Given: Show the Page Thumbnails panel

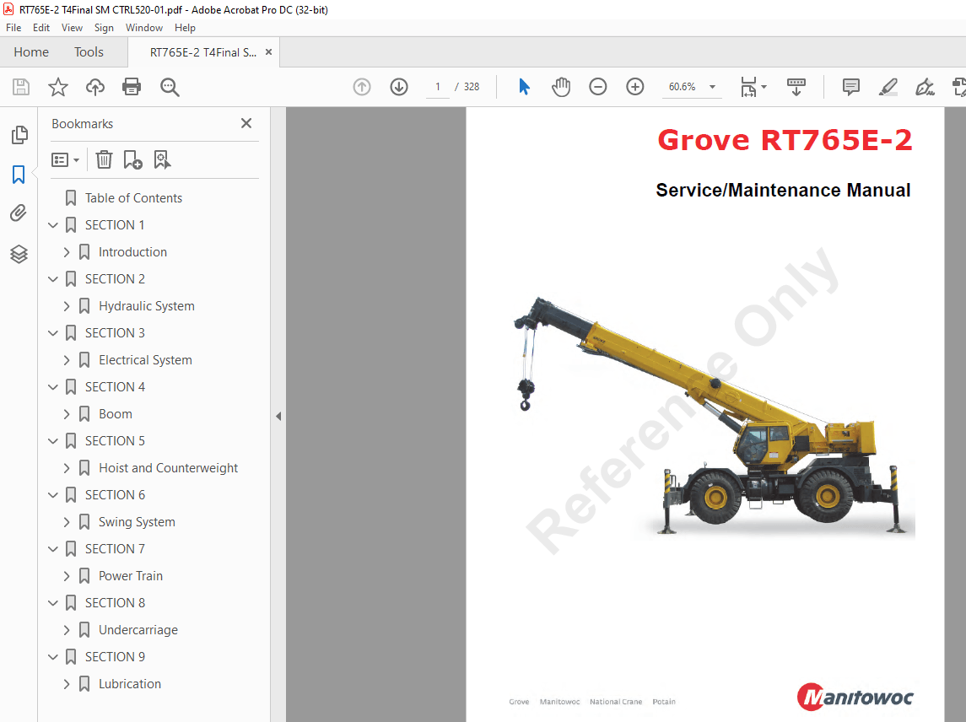Looking at the screenshot, I should pyautogui.click(x=19, y=134).
